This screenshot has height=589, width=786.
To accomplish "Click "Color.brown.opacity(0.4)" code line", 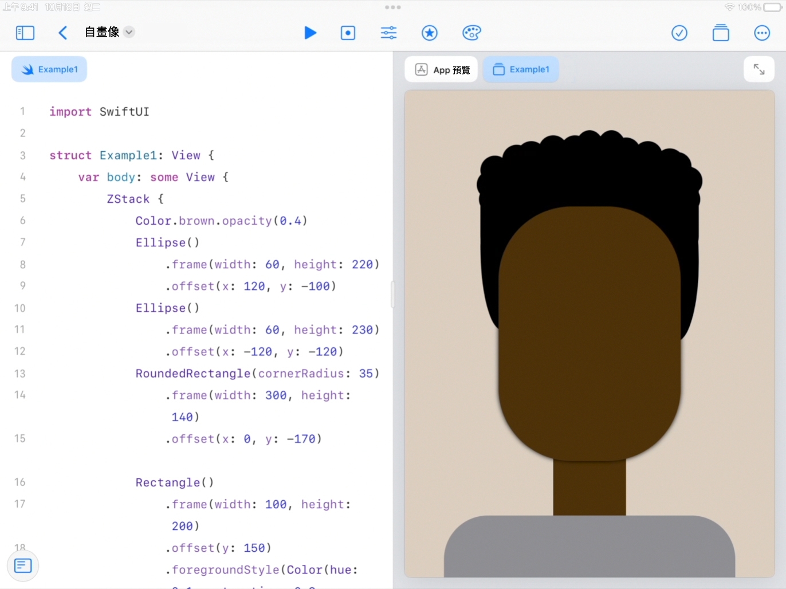I will coord(222,221).
